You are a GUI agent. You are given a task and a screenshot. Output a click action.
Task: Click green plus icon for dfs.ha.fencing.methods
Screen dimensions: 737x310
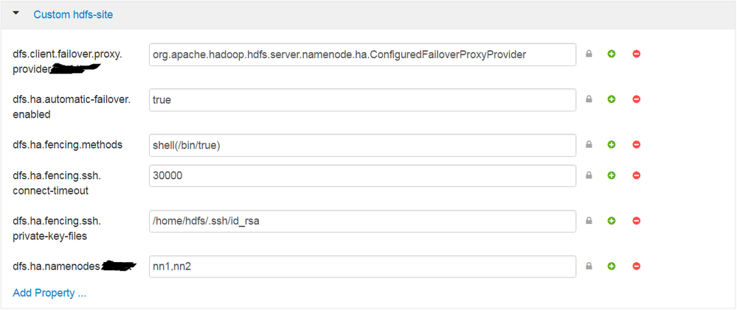pos(612,145)
